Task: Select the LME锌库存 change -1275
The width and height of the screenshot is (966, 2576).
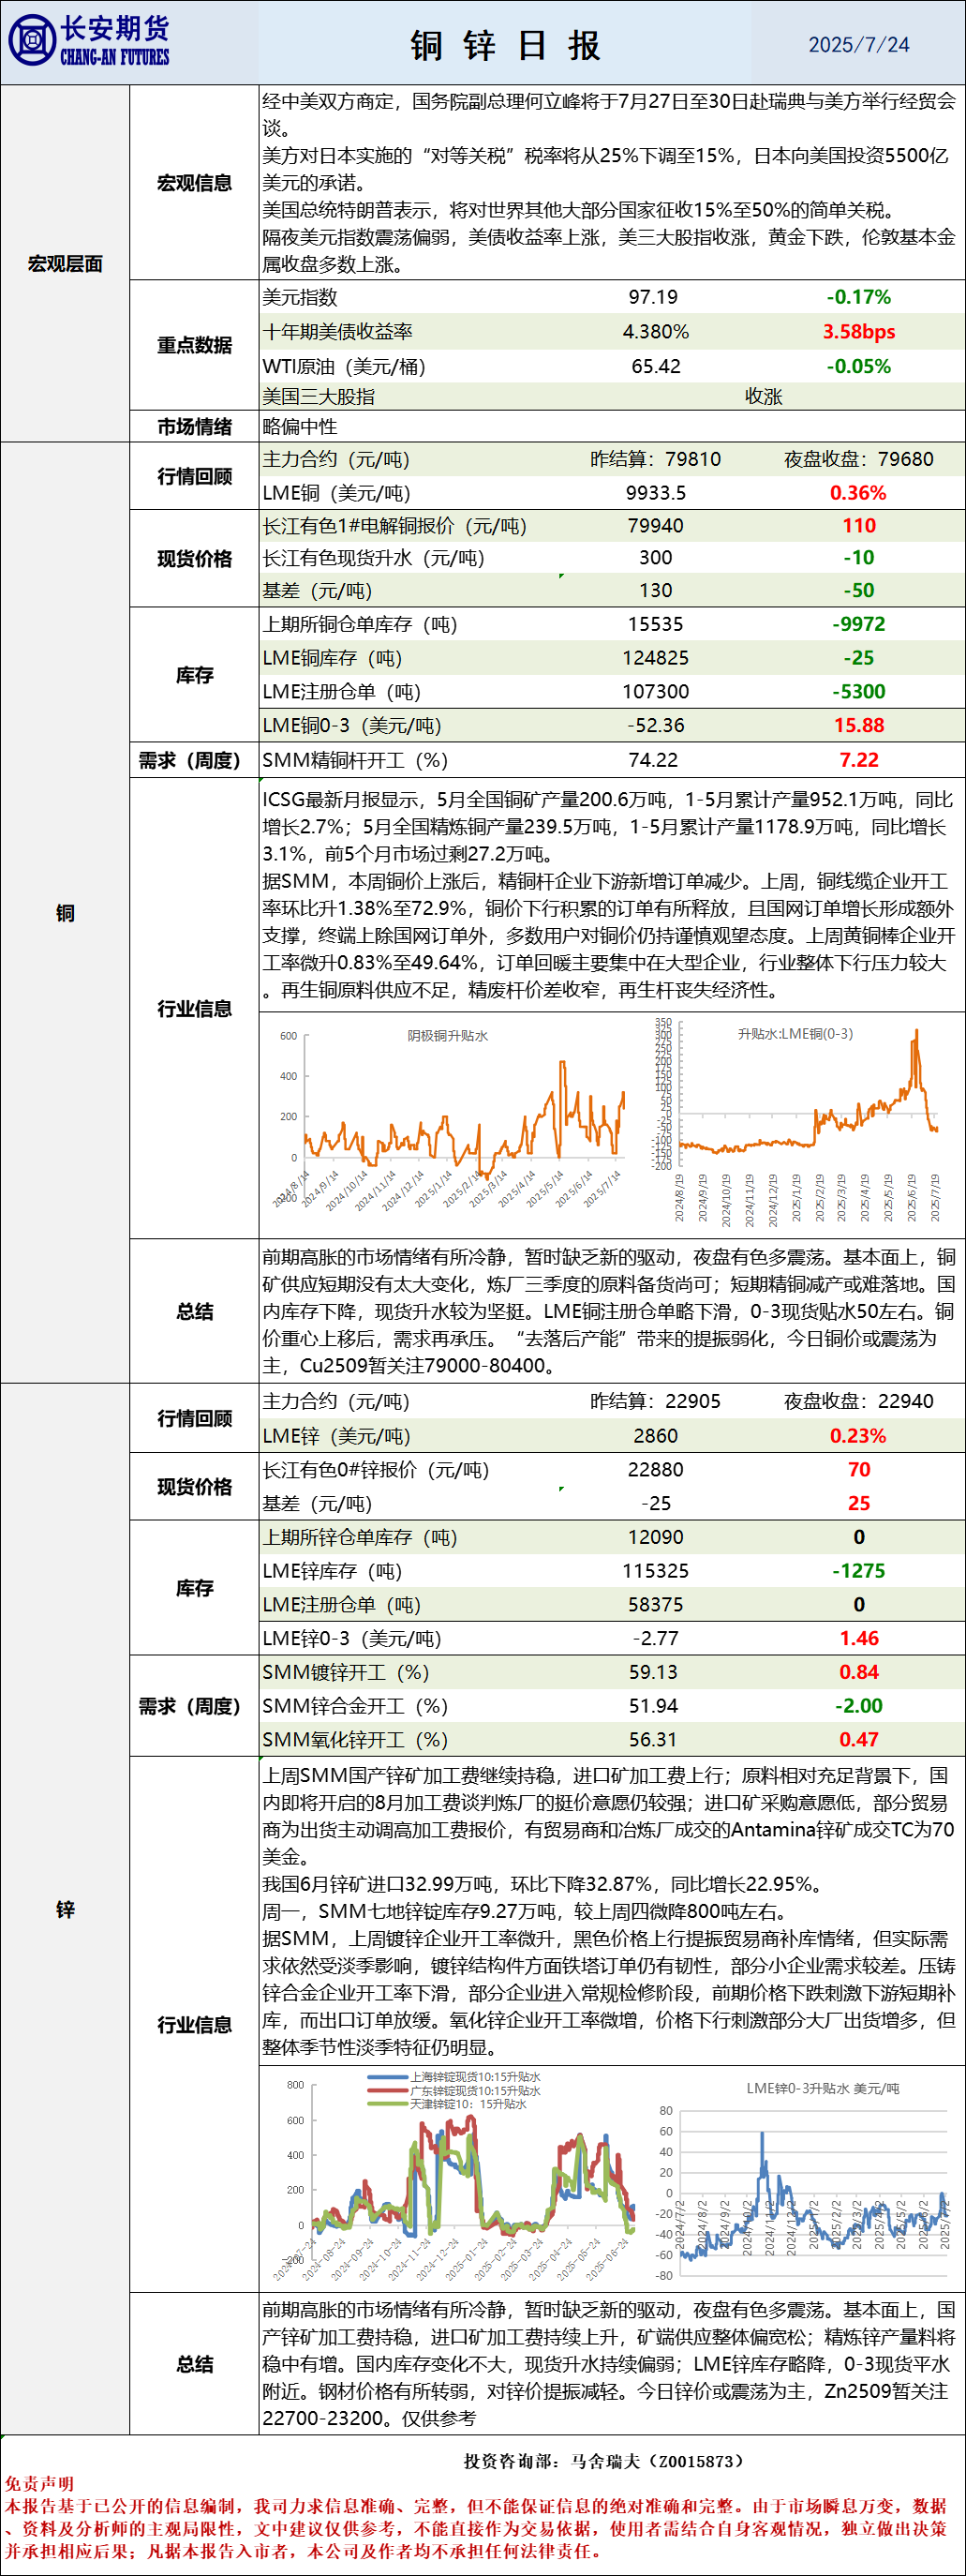Action: click(x=859, y=1571)
